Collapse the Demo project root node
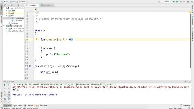This screenshot has width=194, height=109. (4, 8)
